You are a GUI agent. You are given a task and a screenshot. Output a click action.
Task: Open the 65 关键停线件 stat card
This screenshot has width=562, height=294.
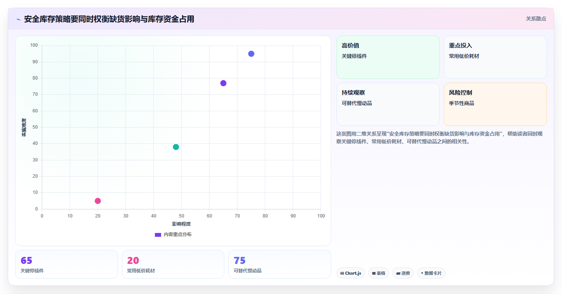[x=67, y=264]
